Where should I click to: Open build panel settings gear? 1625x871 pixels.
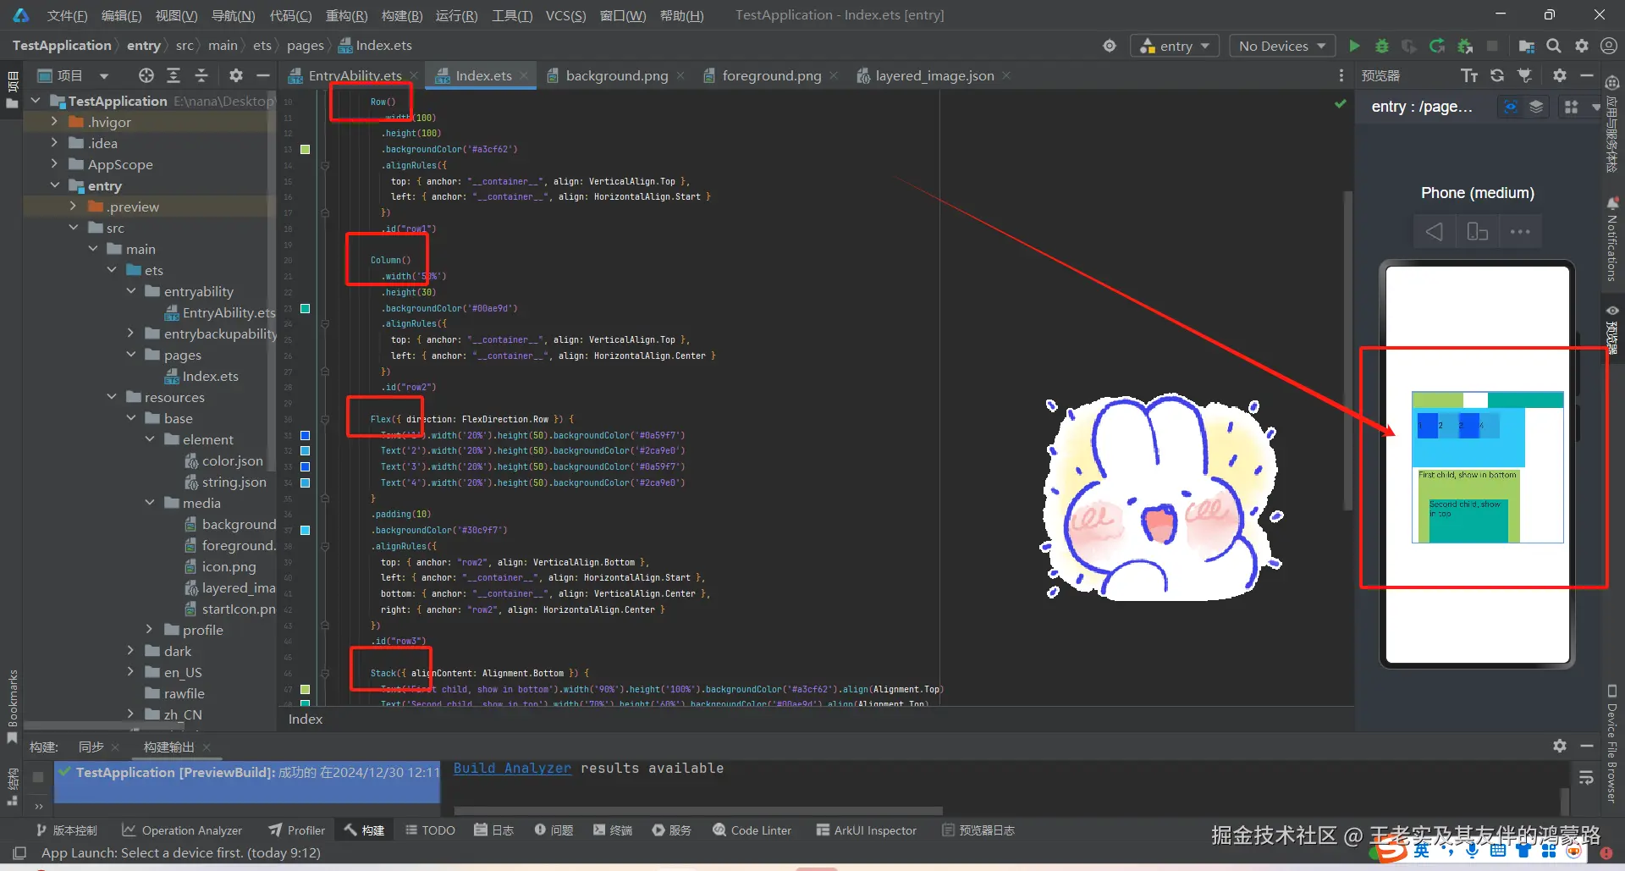(x=1560, y=746)
